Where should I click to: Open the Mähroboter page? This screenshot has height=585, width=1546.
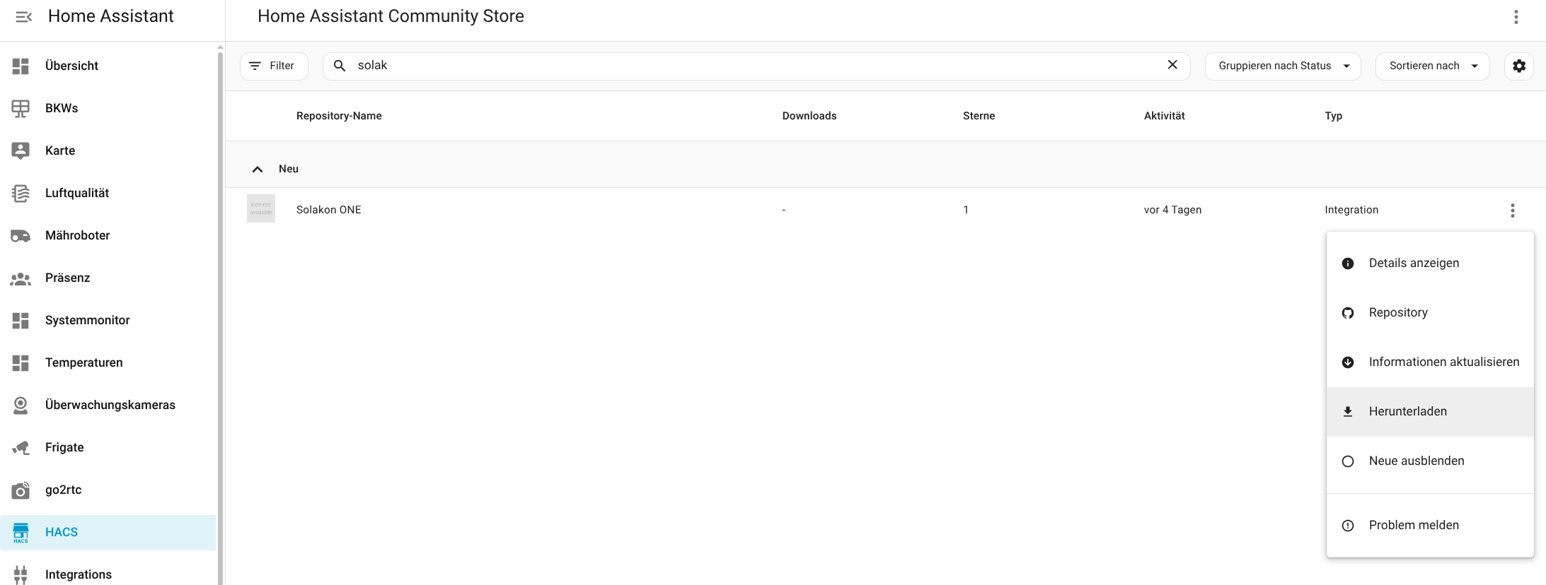[x=108, y=235]
